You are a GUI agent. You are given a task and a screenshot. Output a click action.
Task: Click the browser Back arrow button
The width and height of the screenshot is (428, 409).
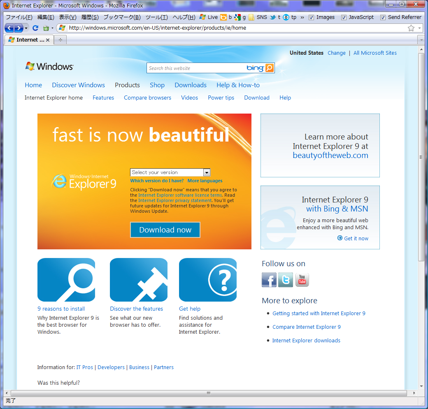[x=9, y=28]
